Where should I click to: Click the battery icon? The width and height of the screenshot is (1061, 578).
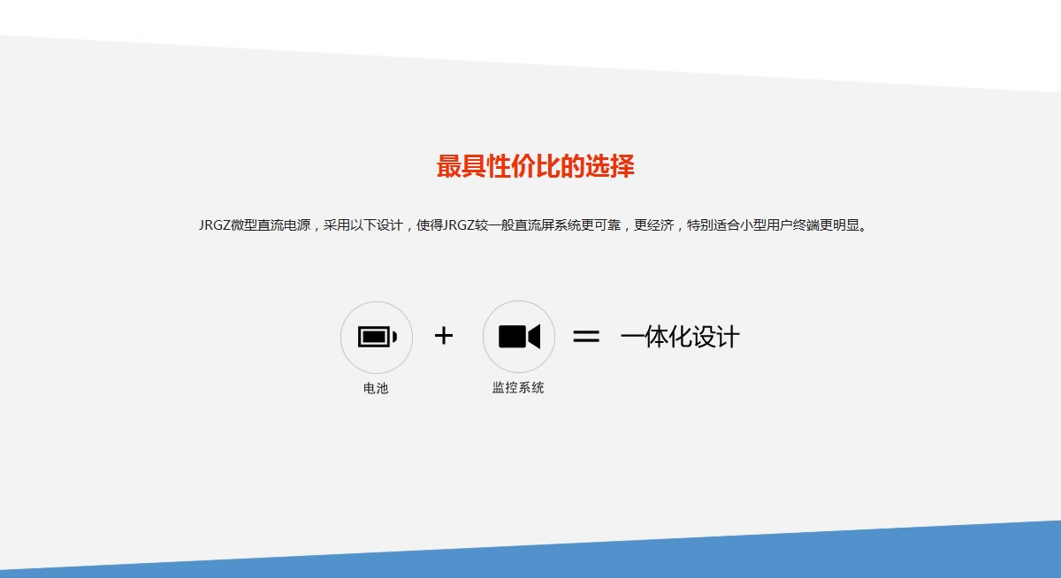click(x=377, y=337)
